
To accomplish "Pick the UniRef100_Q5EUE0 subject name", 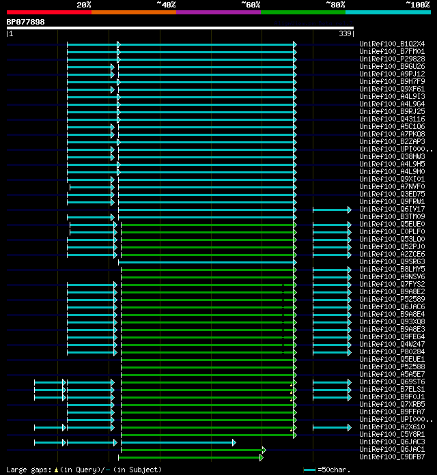I will point(392,224).
